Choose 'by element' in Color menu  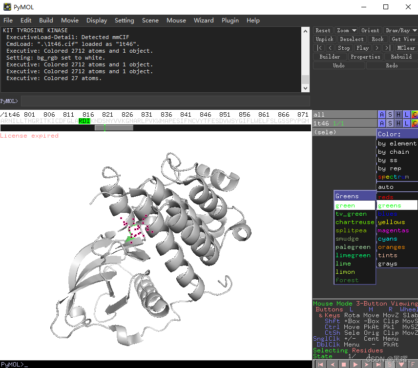[x=397, y=143]
